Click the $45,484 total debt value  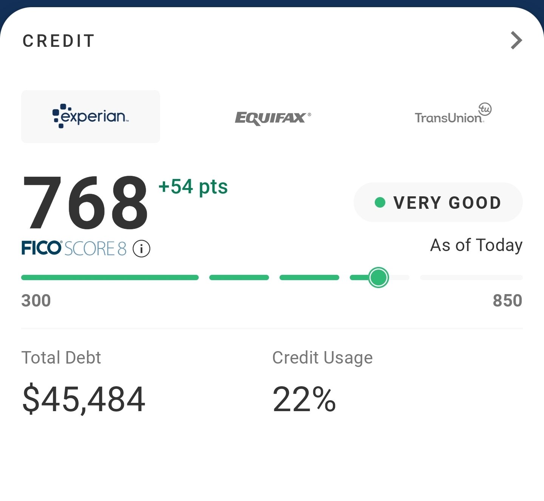[84, 399]
